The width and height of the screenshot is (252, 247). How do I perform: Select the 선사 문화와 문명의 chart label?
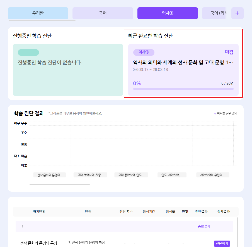[50, 175]
